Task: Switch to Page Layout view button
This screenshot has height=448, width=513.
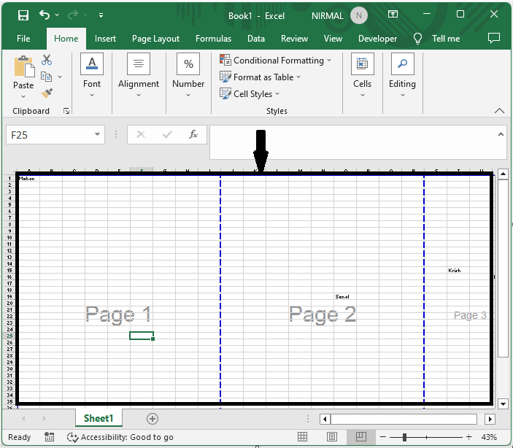Action: click(x=331, y=437)
